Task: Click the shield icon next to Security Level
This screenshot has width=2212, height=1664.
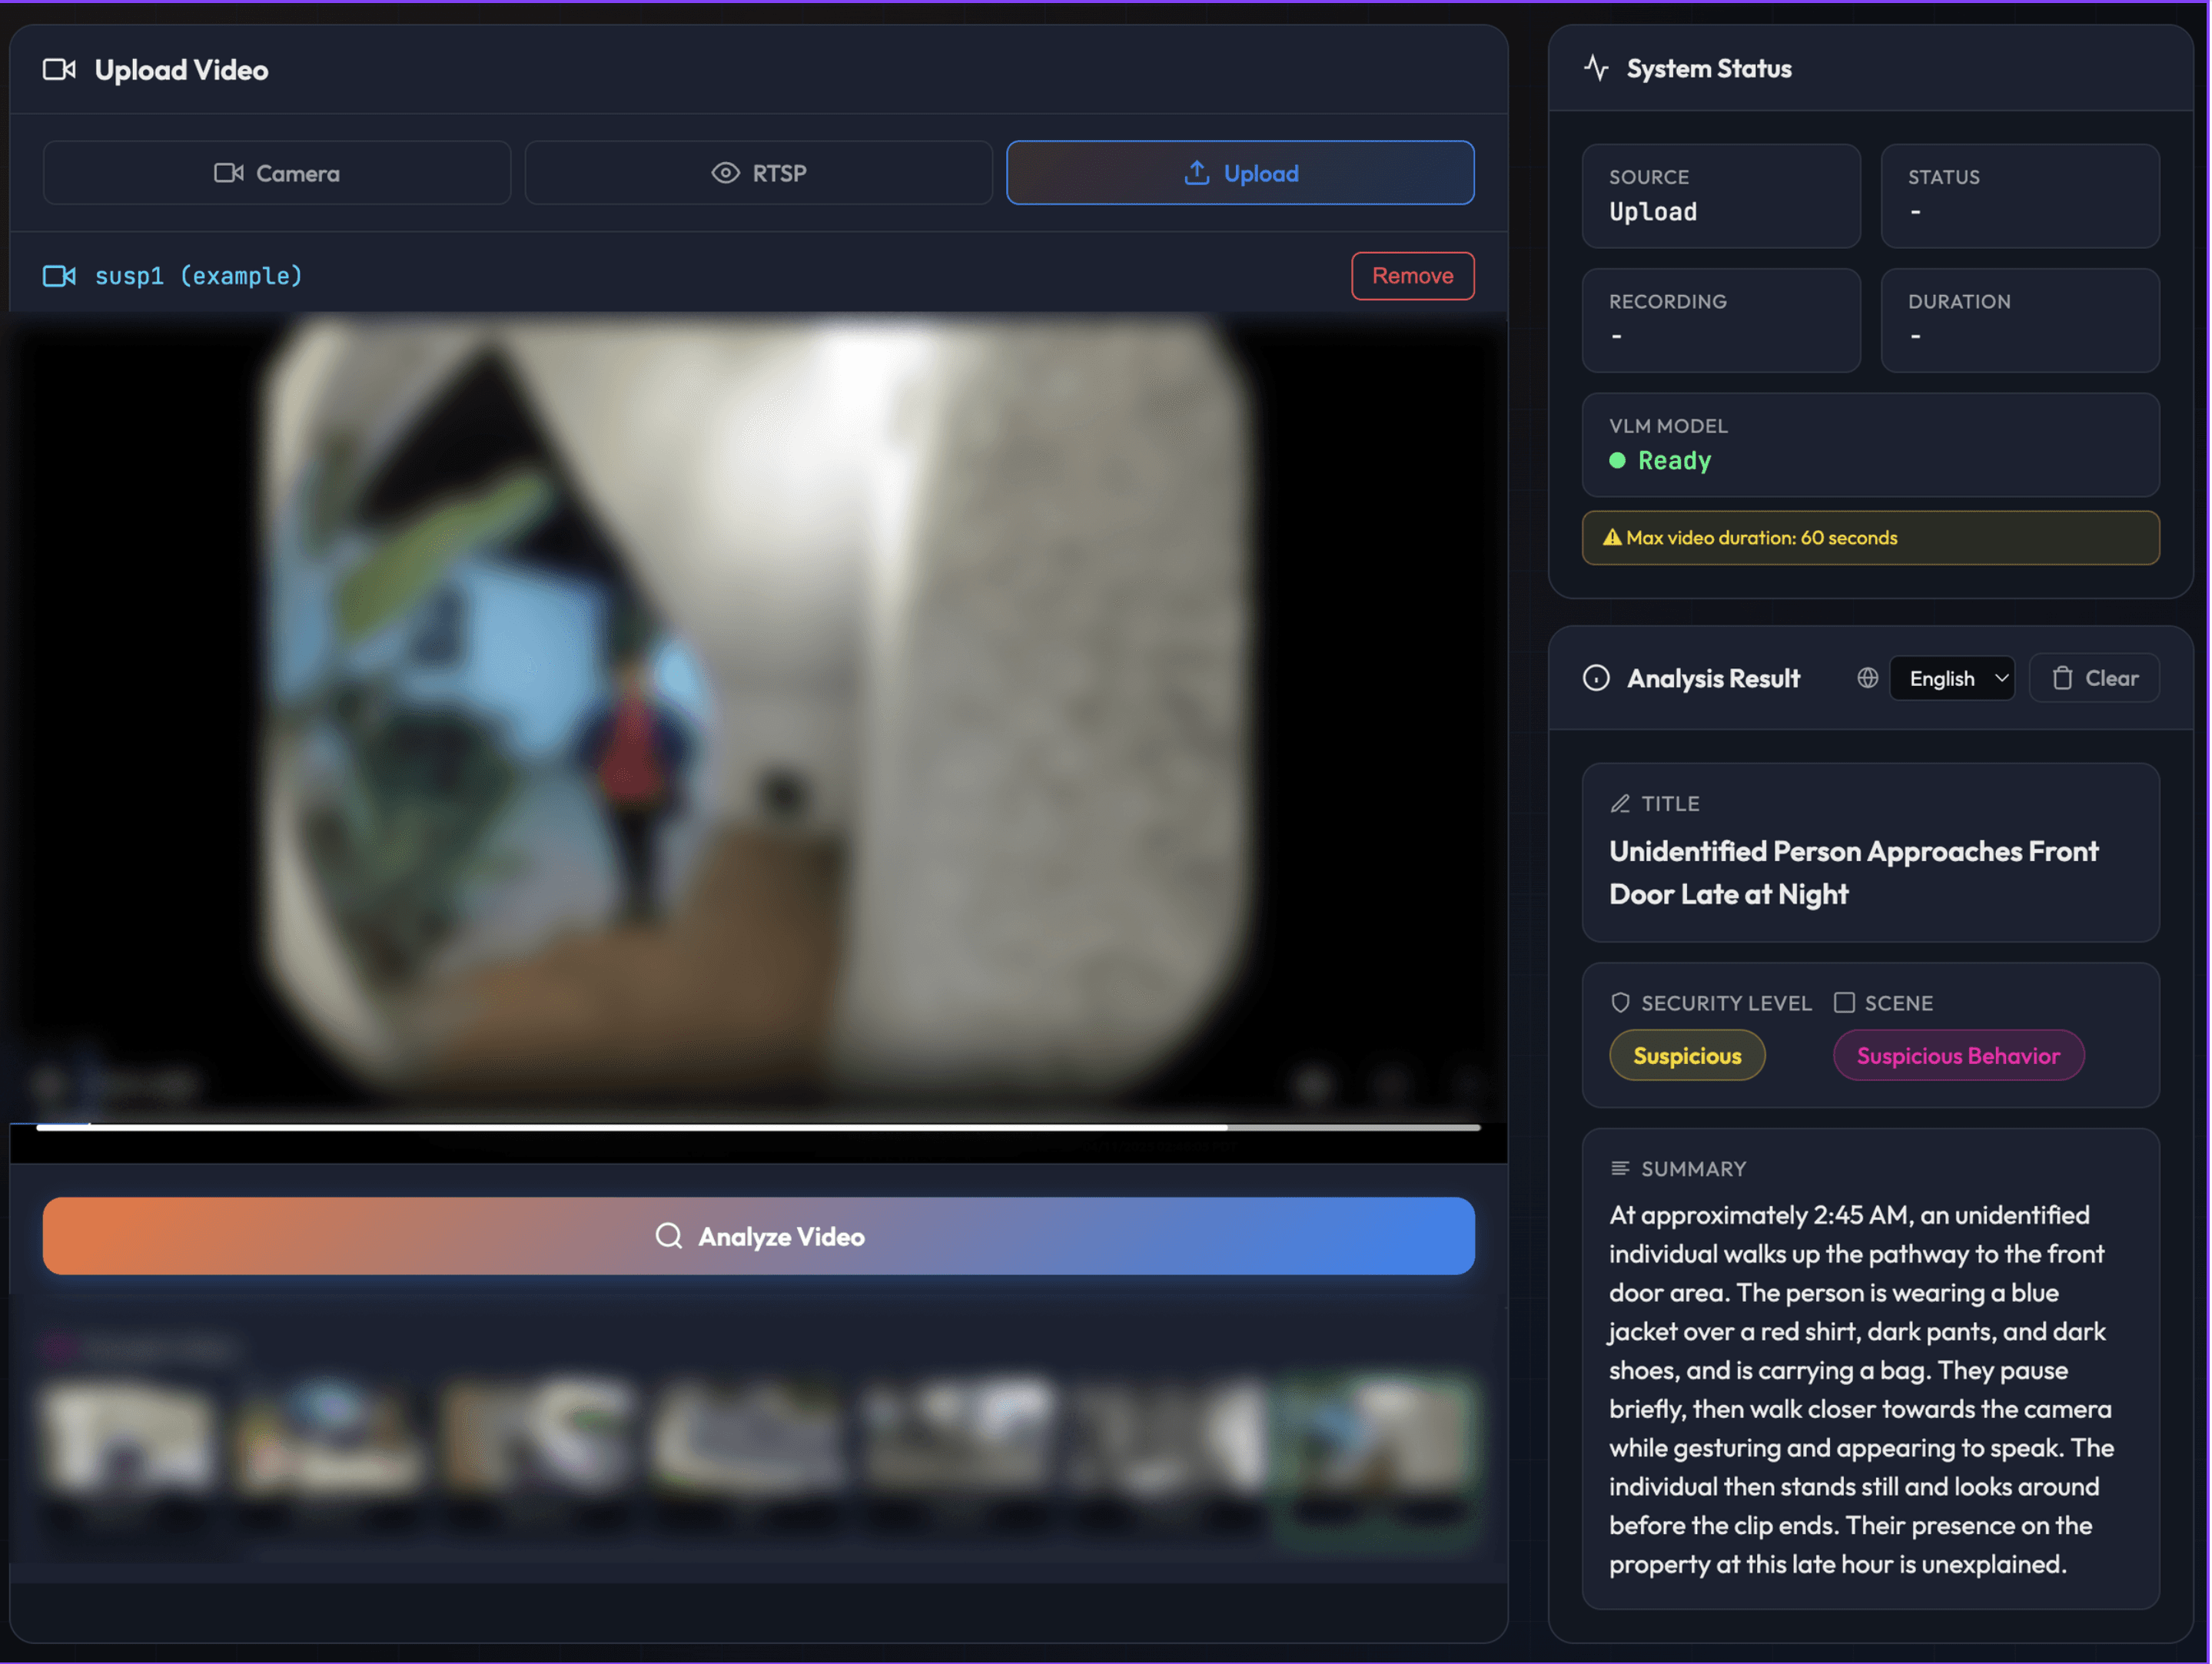Action: tap(1620, 1003)
